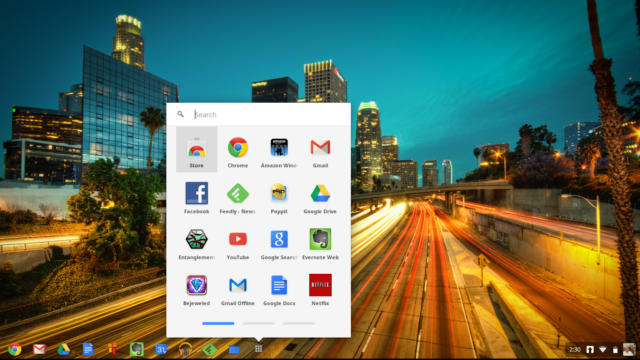Open Google Play Music headphones icon
640x360 pixels.
[x=186, y=349]
